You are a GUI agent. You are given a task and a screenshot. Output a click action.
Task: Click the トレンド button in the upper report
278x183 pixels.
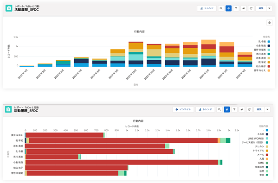[x=207, y=8]
